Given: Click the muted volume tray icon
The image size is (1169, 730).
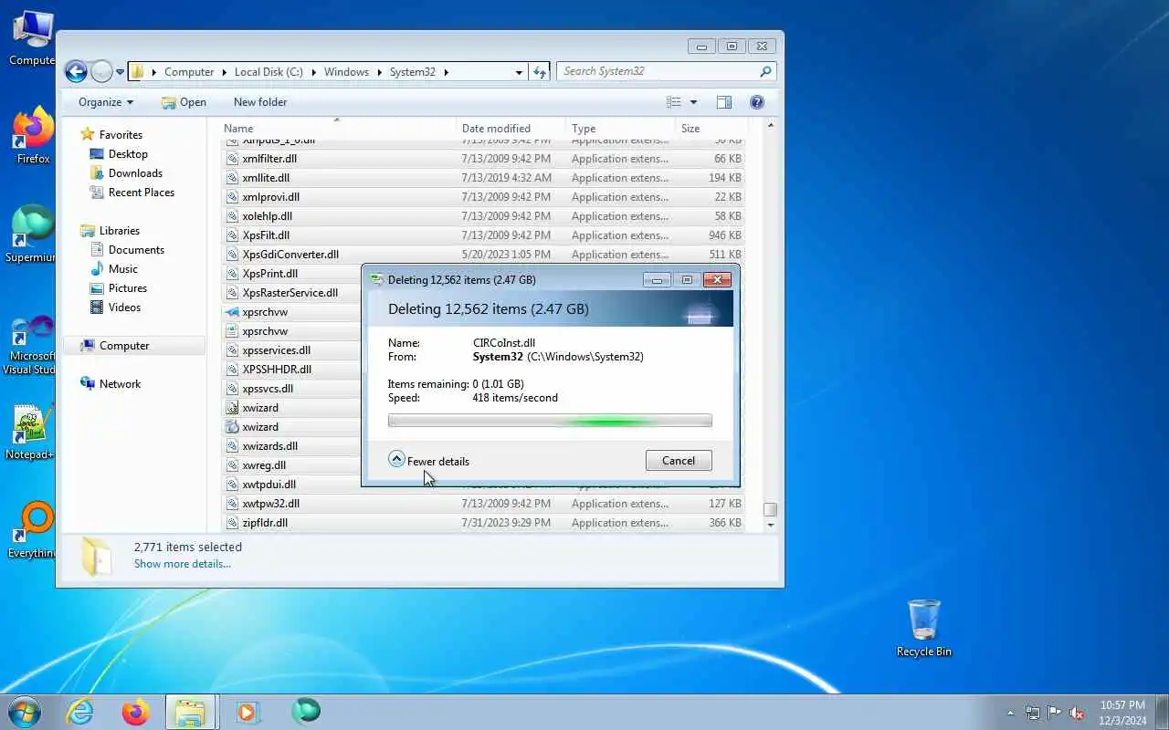Looking at the screenshot, I should 1078,713.
